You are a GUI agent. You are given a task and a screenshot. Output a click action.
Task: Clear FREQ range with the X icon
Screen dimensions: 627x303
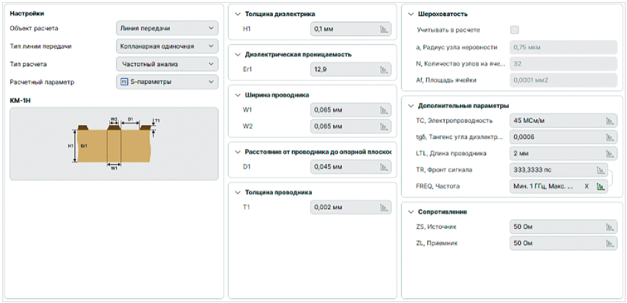pyautogui.click(x=587, y=186)
